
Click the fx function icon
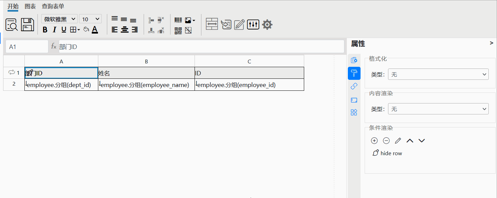click(x=54, y=47)
